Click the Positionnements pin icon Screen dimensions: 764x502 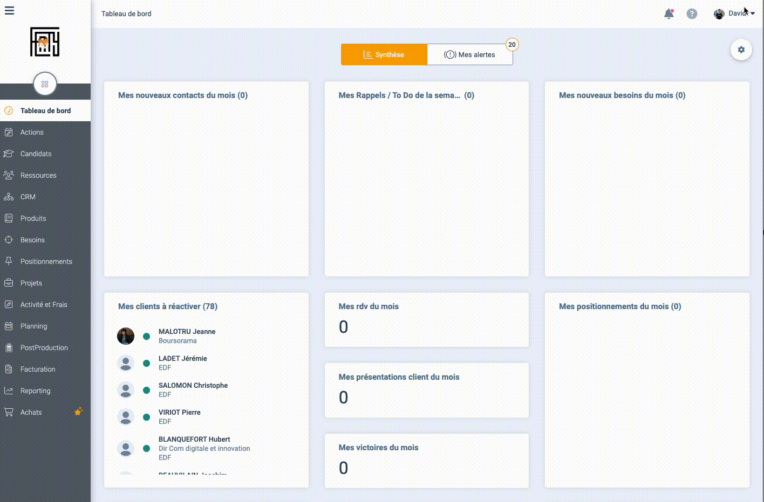coord(9,261)
